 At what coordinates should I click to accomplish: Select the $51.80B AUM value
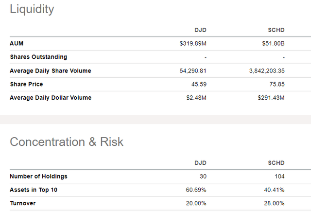click(x=273, y=44)
